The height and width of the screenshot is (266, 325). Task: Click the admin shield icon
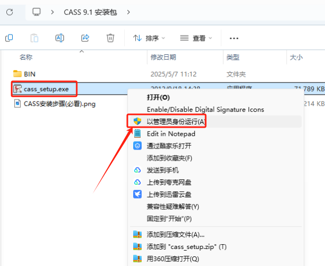137,121
